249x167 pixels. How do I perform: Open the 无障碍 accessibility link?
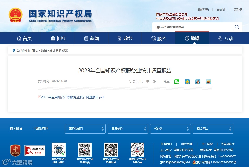point(238,10)
